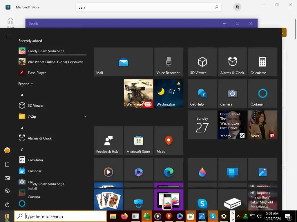Launch the Maps tile
Image resolution: width=297 pixels, height=222 pixels.
pos(169,141)
